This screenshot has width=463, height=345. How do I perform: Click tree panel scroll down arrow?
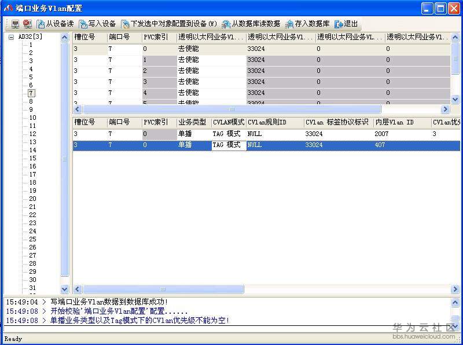(x=64, y=289)
